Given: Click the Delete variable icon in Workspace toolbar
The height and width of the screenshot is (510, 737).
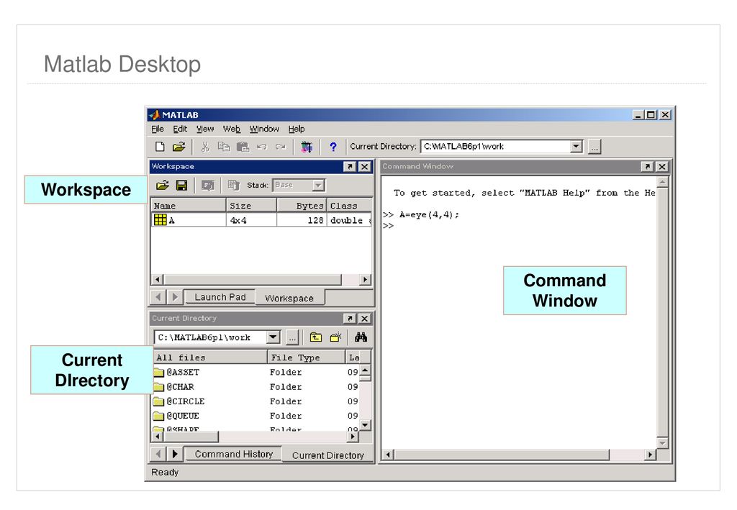Looking at the screenshot, I should pos(234,186).
